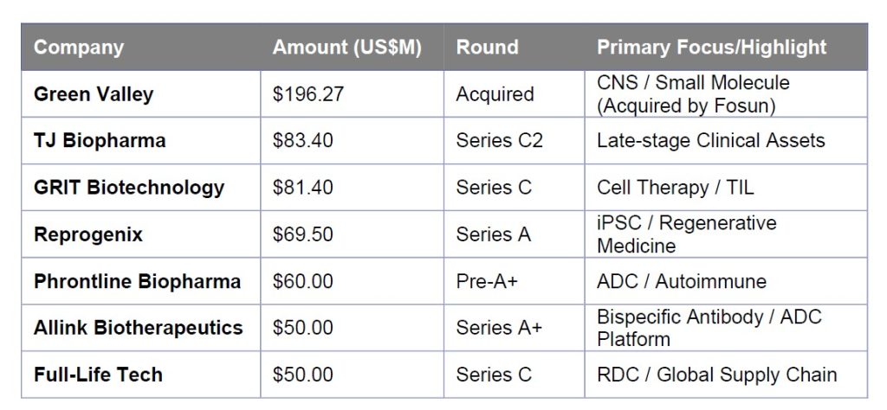Click the GRIT Biotechnology company cell
The image size is (887, 410).
click(129, 187)
